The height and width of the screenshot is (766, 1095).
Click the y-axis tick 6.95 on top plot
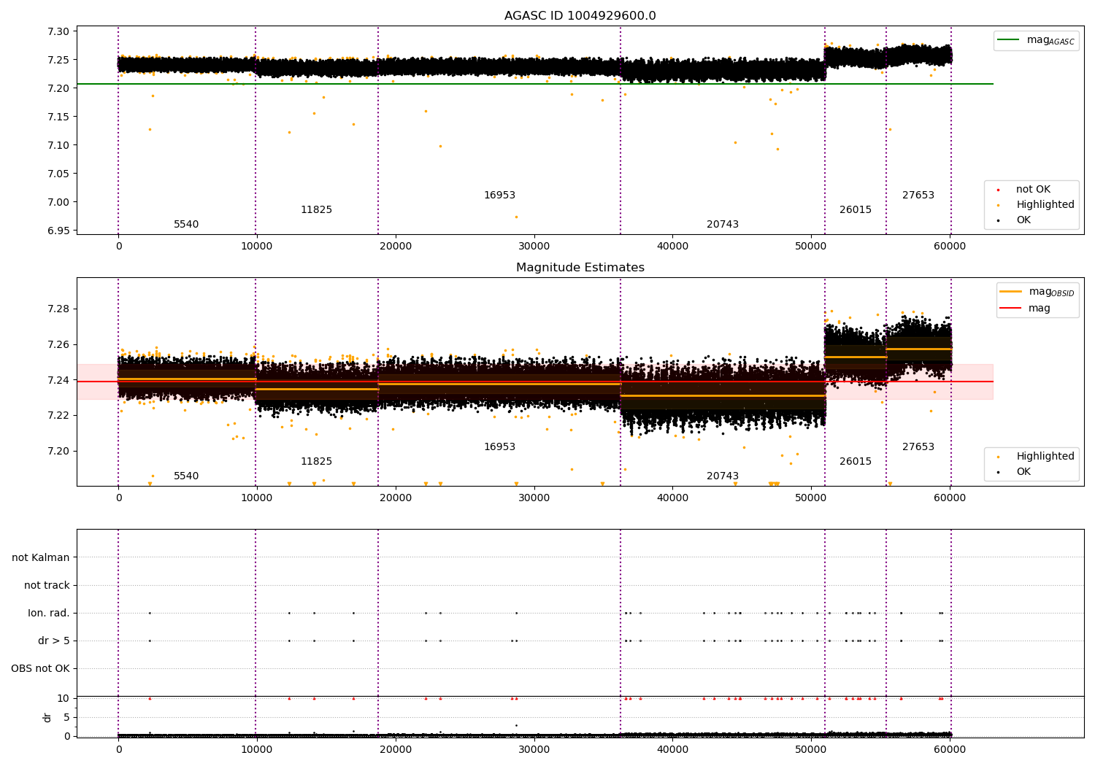click(58, 231)
